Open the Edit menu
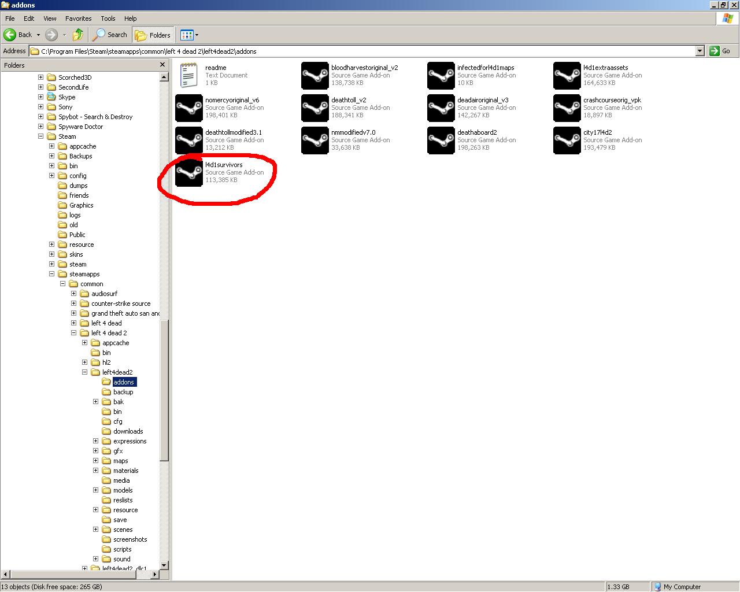This screenshot has width=740, height=592. tap(29, 18)
